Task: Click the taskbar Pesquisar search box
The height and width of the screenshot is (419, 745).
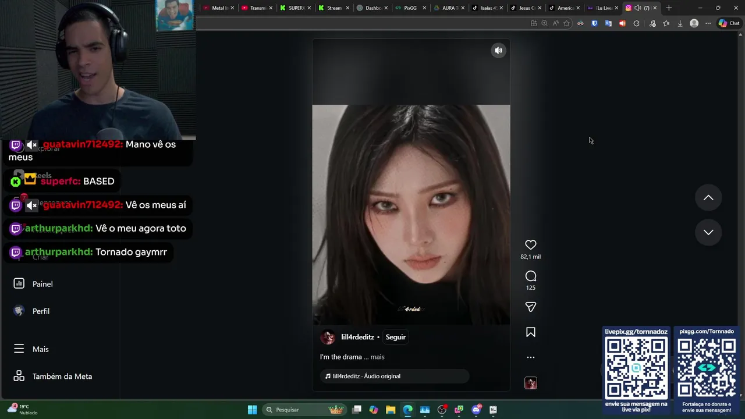Action: (x=304, y=410)
